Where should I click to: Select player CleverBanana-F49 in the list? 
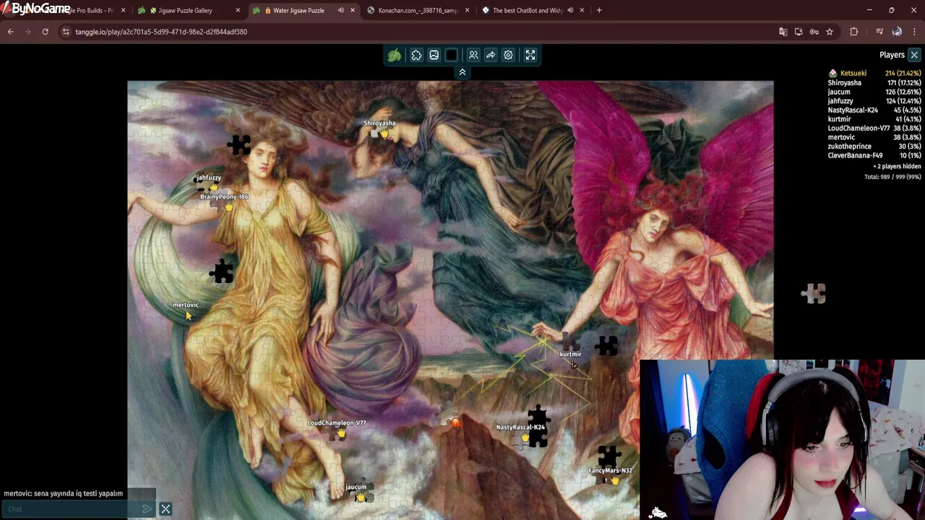tap(874, 155)
